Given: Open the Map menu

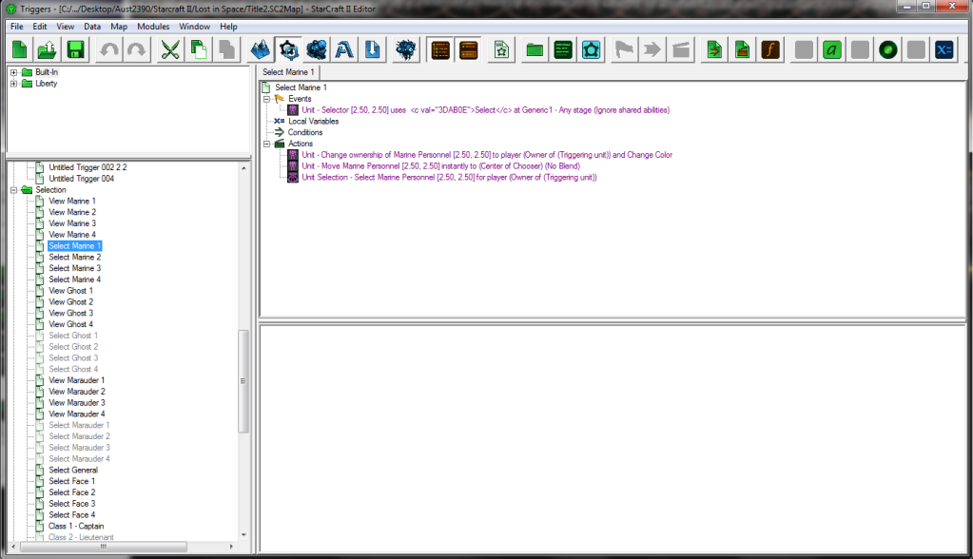Looking at the screenshot, I should coord(119,27).
